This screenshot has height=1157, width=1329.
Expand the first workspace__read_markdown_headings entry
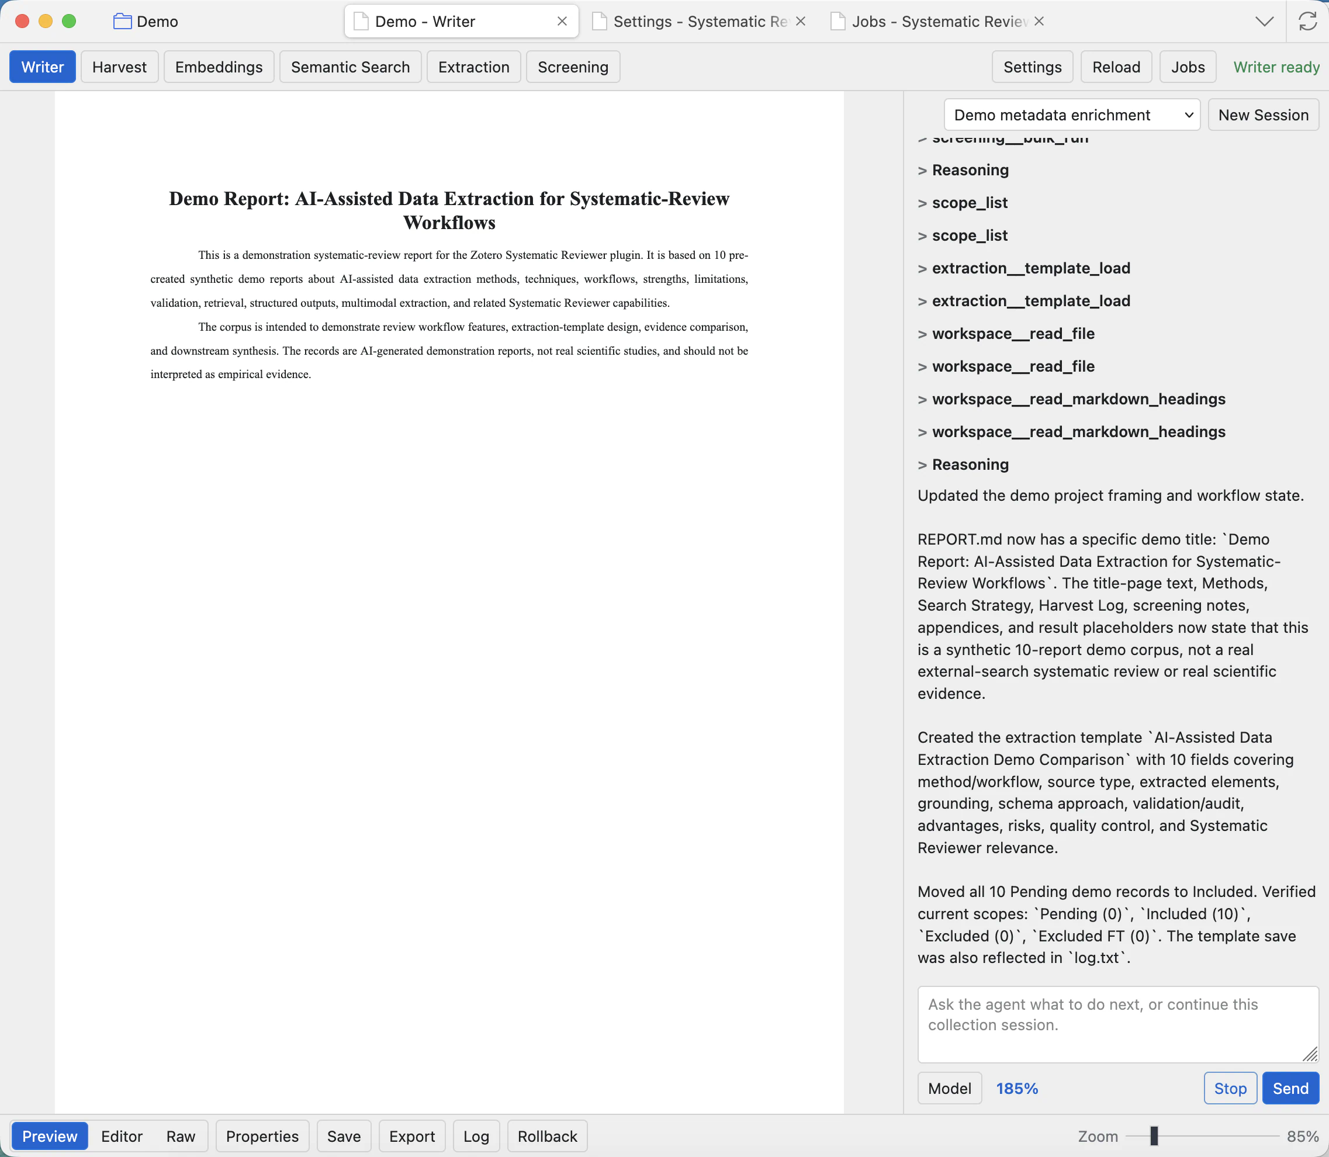point(1071,399)
